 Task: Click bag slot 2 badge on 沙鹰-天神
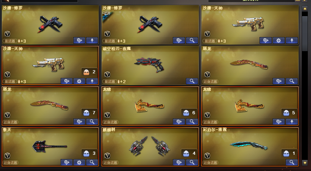pos(90,72)
